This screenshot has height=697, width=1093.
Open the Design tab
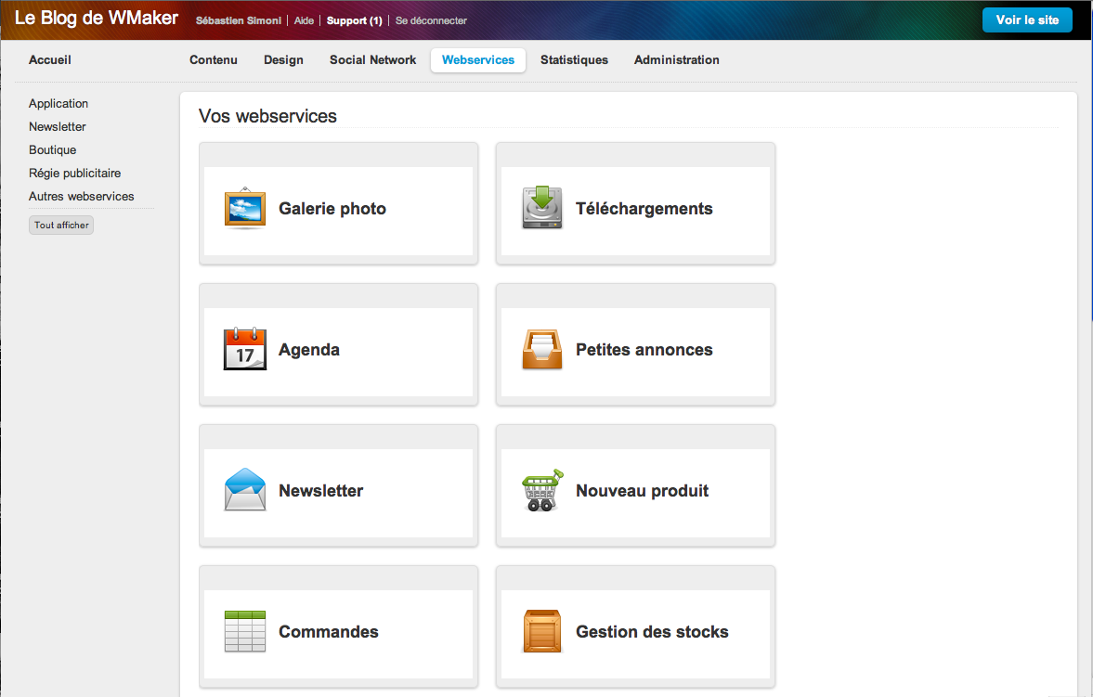pyautogui.click(x=283, y=60)
